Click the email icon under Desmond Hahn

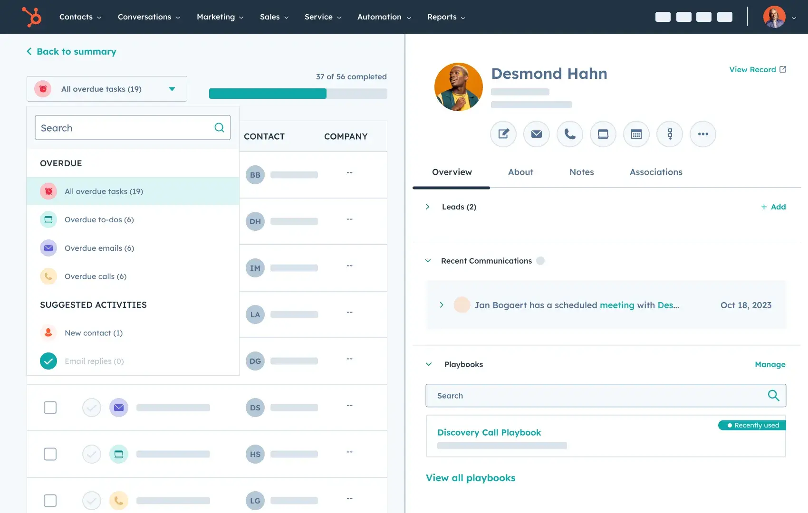coord(537,134)
